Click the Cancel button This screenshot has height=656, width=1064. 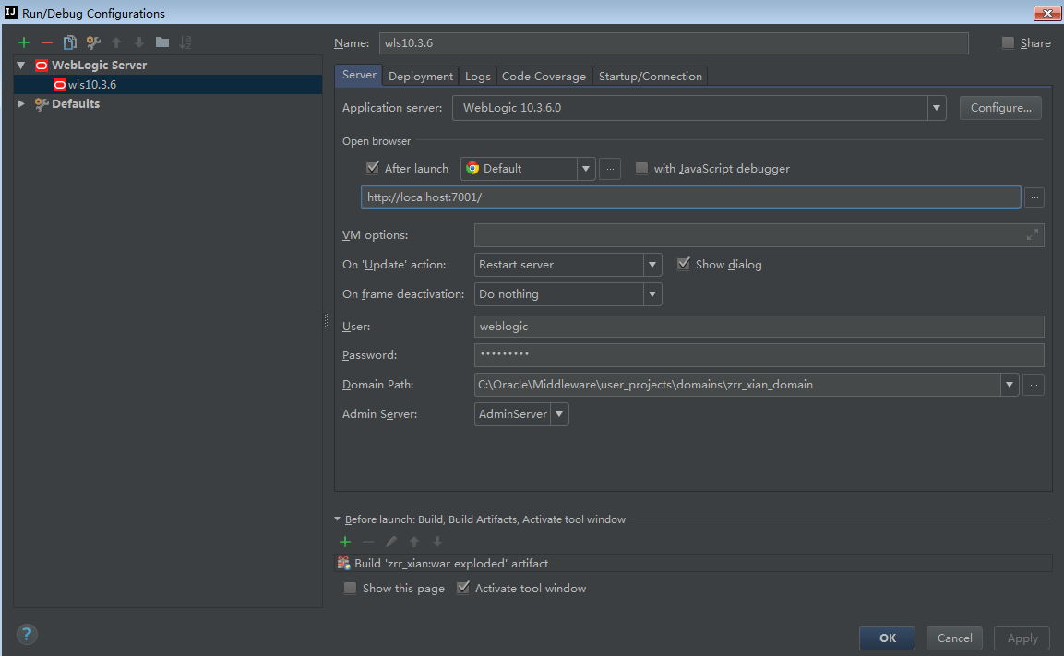click(x=954, y=638)
